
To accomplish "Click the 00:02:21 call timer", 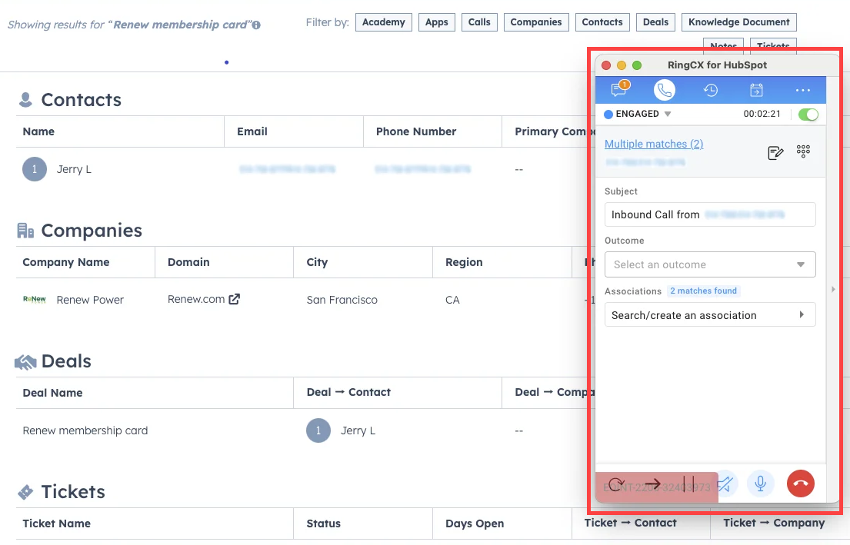I will click(762, 114).
